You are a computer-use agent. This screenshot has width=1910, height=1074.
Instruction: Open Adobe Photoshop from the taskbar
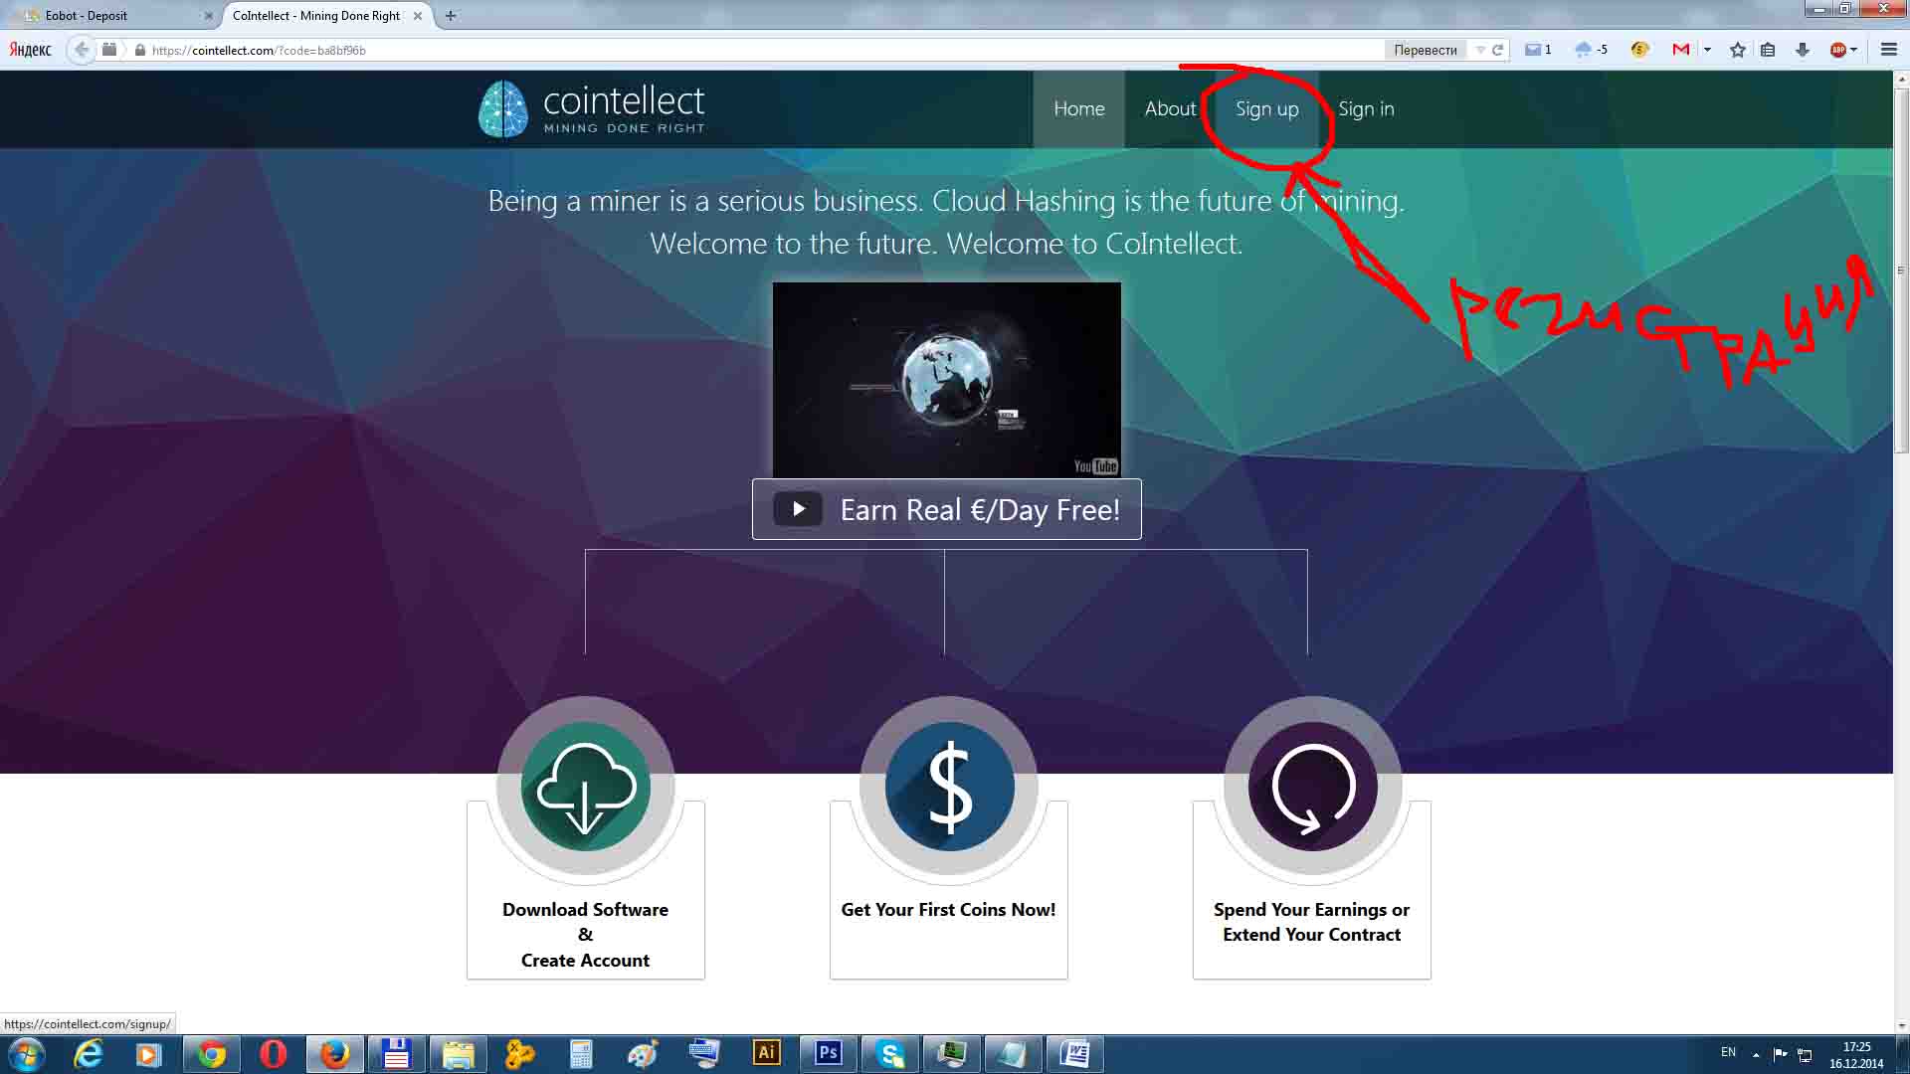pos(829,1053)
